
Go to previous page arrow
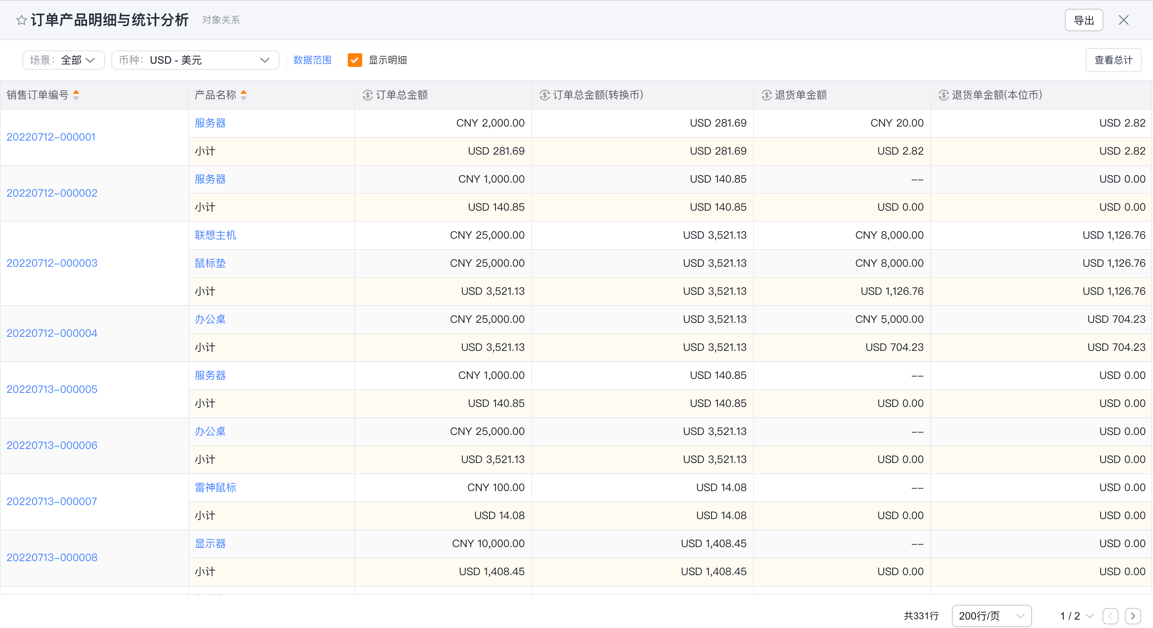[x=1111, y=616]
